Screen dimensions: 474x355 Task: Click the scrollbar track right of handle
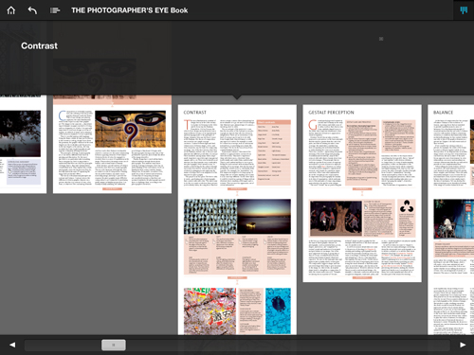pyautogui.click(x=287, y=345)
